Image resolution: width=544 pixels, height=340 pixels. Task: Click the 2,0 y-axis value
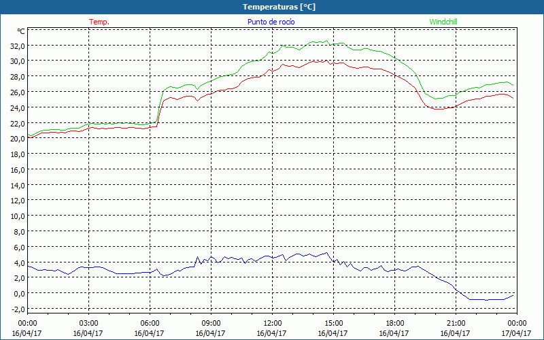pos(20,279)
